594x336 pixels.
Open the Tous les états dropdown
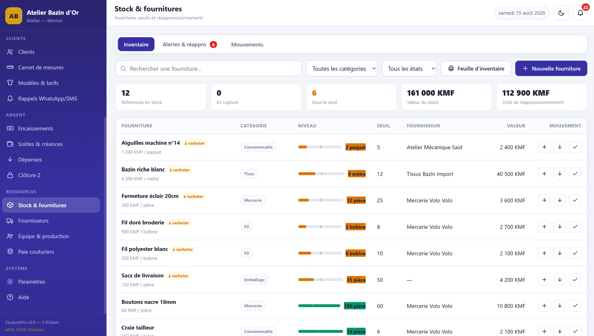[409, 68]
